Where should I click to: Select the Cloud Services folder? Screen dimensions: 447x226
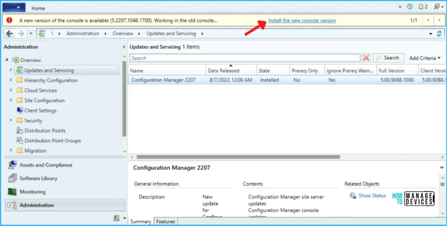(41, 90)
